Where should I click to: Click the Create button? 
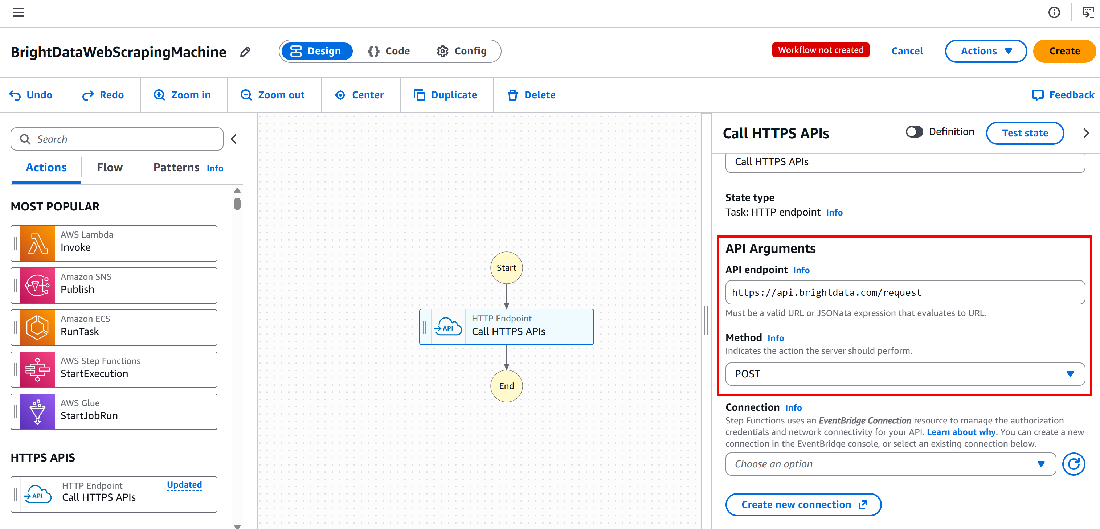(1064, 51)
